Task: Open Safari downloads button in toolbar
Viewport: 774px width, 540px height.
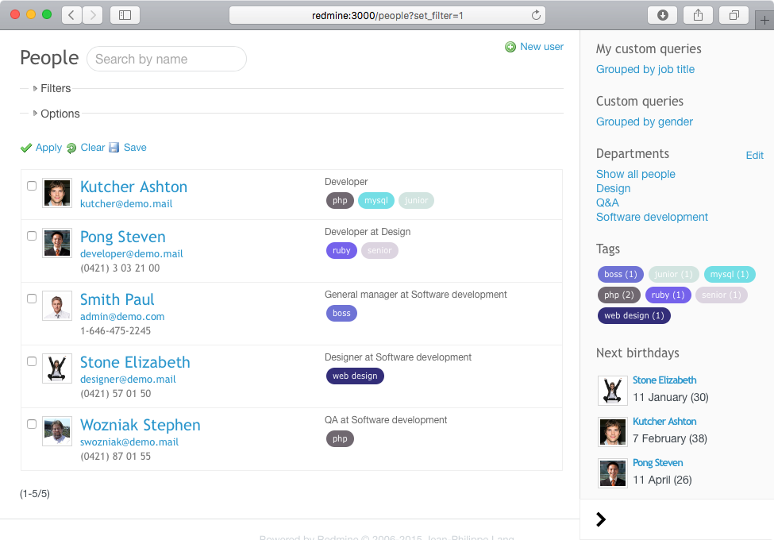Action: click(662, 15)
